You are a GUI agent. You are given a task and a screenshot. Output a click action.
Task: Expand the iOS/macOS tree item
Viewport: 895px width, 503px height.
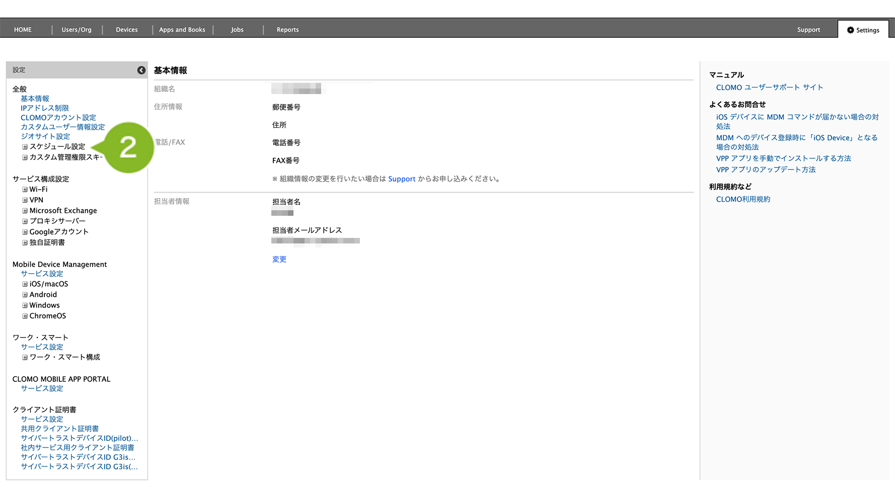tap(25, 284)
